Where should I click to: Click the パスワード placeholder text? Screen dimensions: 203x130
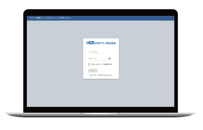click(92, 59)
